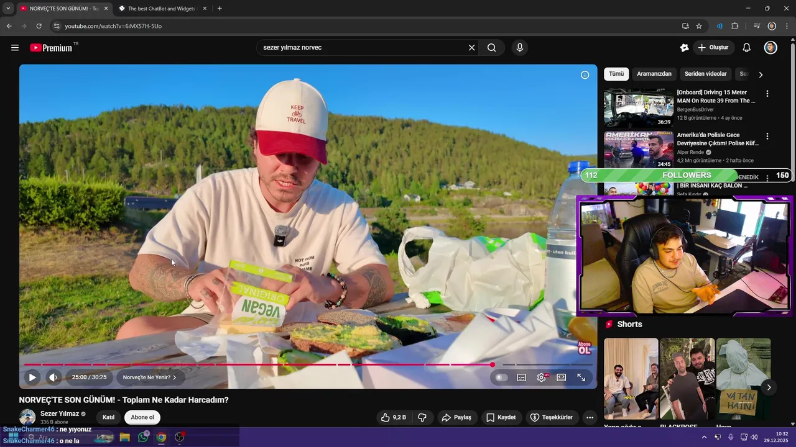
Task: Close the NORVEÇ'TE SON GÜNÜM tab
Action: coord(106,9)
